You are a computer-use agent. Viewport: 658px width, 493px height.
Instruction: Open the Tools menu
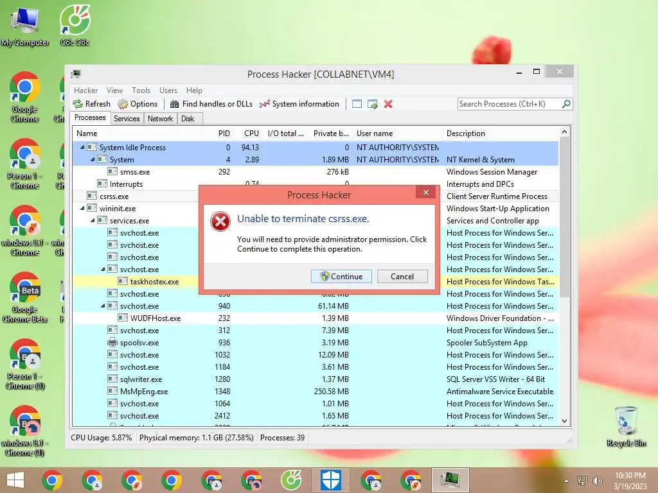coord(141,90)
